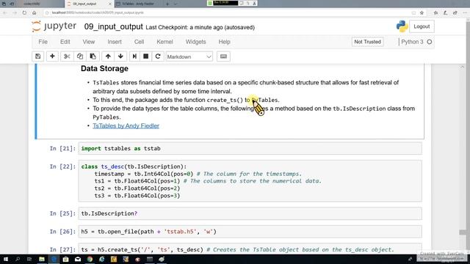Viewport: 470px width, 264px height.
Task: Run cell with the run icon
Action: tap(134, 56)
